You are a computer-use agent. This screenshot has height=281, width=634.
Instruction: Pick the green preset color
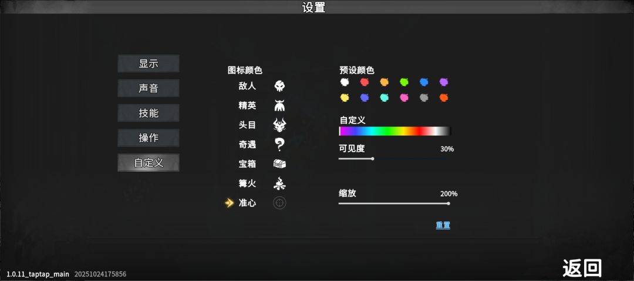(x=404, y=82)
